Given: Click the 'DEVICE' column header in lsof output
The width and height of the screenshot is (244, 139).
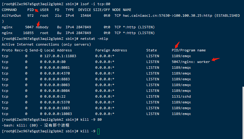Looking at the screenshot, I should coord(84,10).
